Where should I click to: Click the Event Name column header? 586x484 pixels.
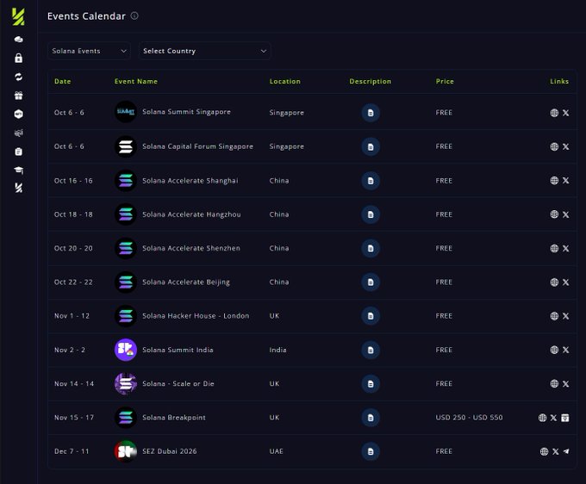coord(136,81)
